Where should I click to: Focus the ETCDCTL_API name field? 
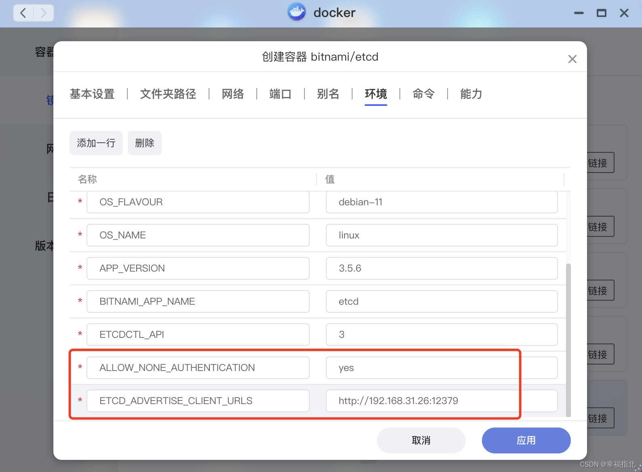point(198,335)
